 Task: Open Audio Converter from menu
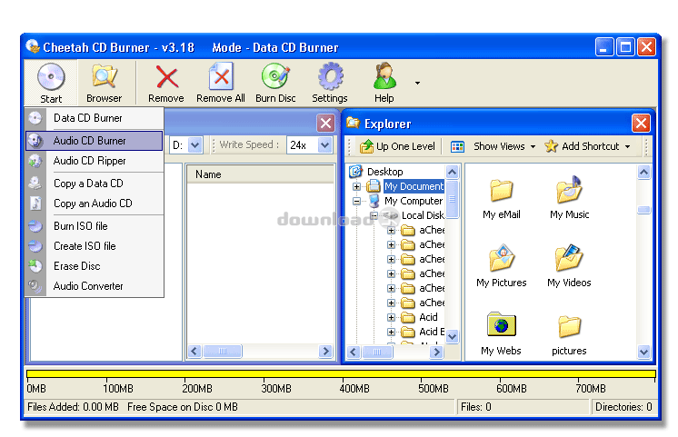point(95,286)
